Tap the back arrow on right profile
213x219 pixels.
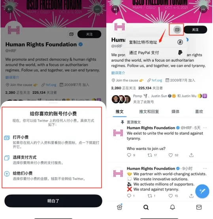coord(115,9)
